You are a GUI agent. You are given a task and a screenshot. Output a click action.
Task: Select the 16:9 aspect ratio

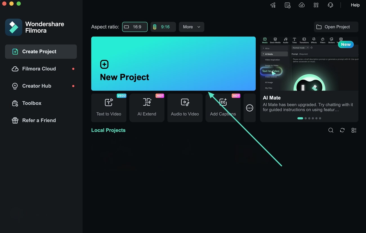click(135, 27)
